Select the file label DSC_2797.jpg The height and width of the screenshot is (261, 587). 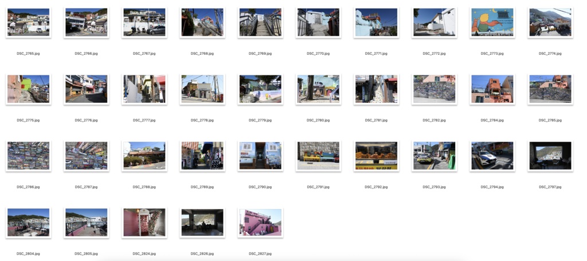pyautogui.click(x=550, y=187)
